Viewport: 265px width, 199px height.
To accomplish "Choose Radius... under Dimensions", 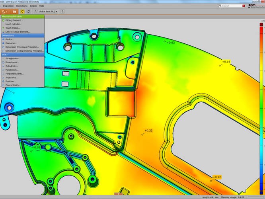I will tap(23, 39).
